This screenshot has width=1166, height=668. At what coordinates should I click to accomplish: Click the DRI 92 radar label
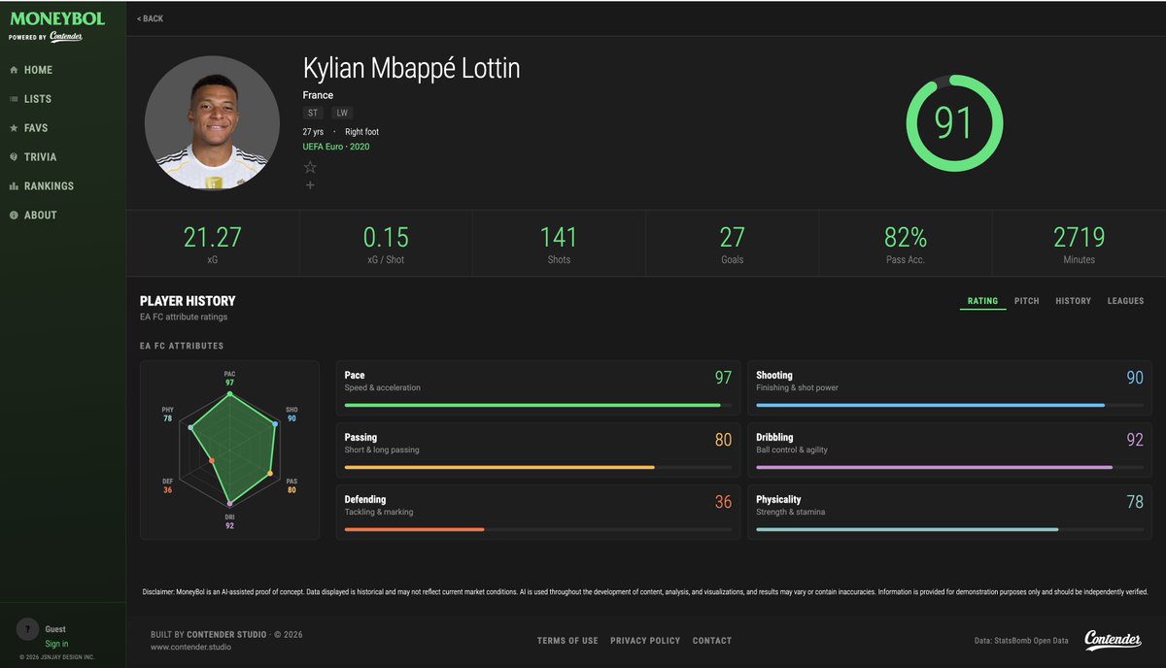click(229, 521)
